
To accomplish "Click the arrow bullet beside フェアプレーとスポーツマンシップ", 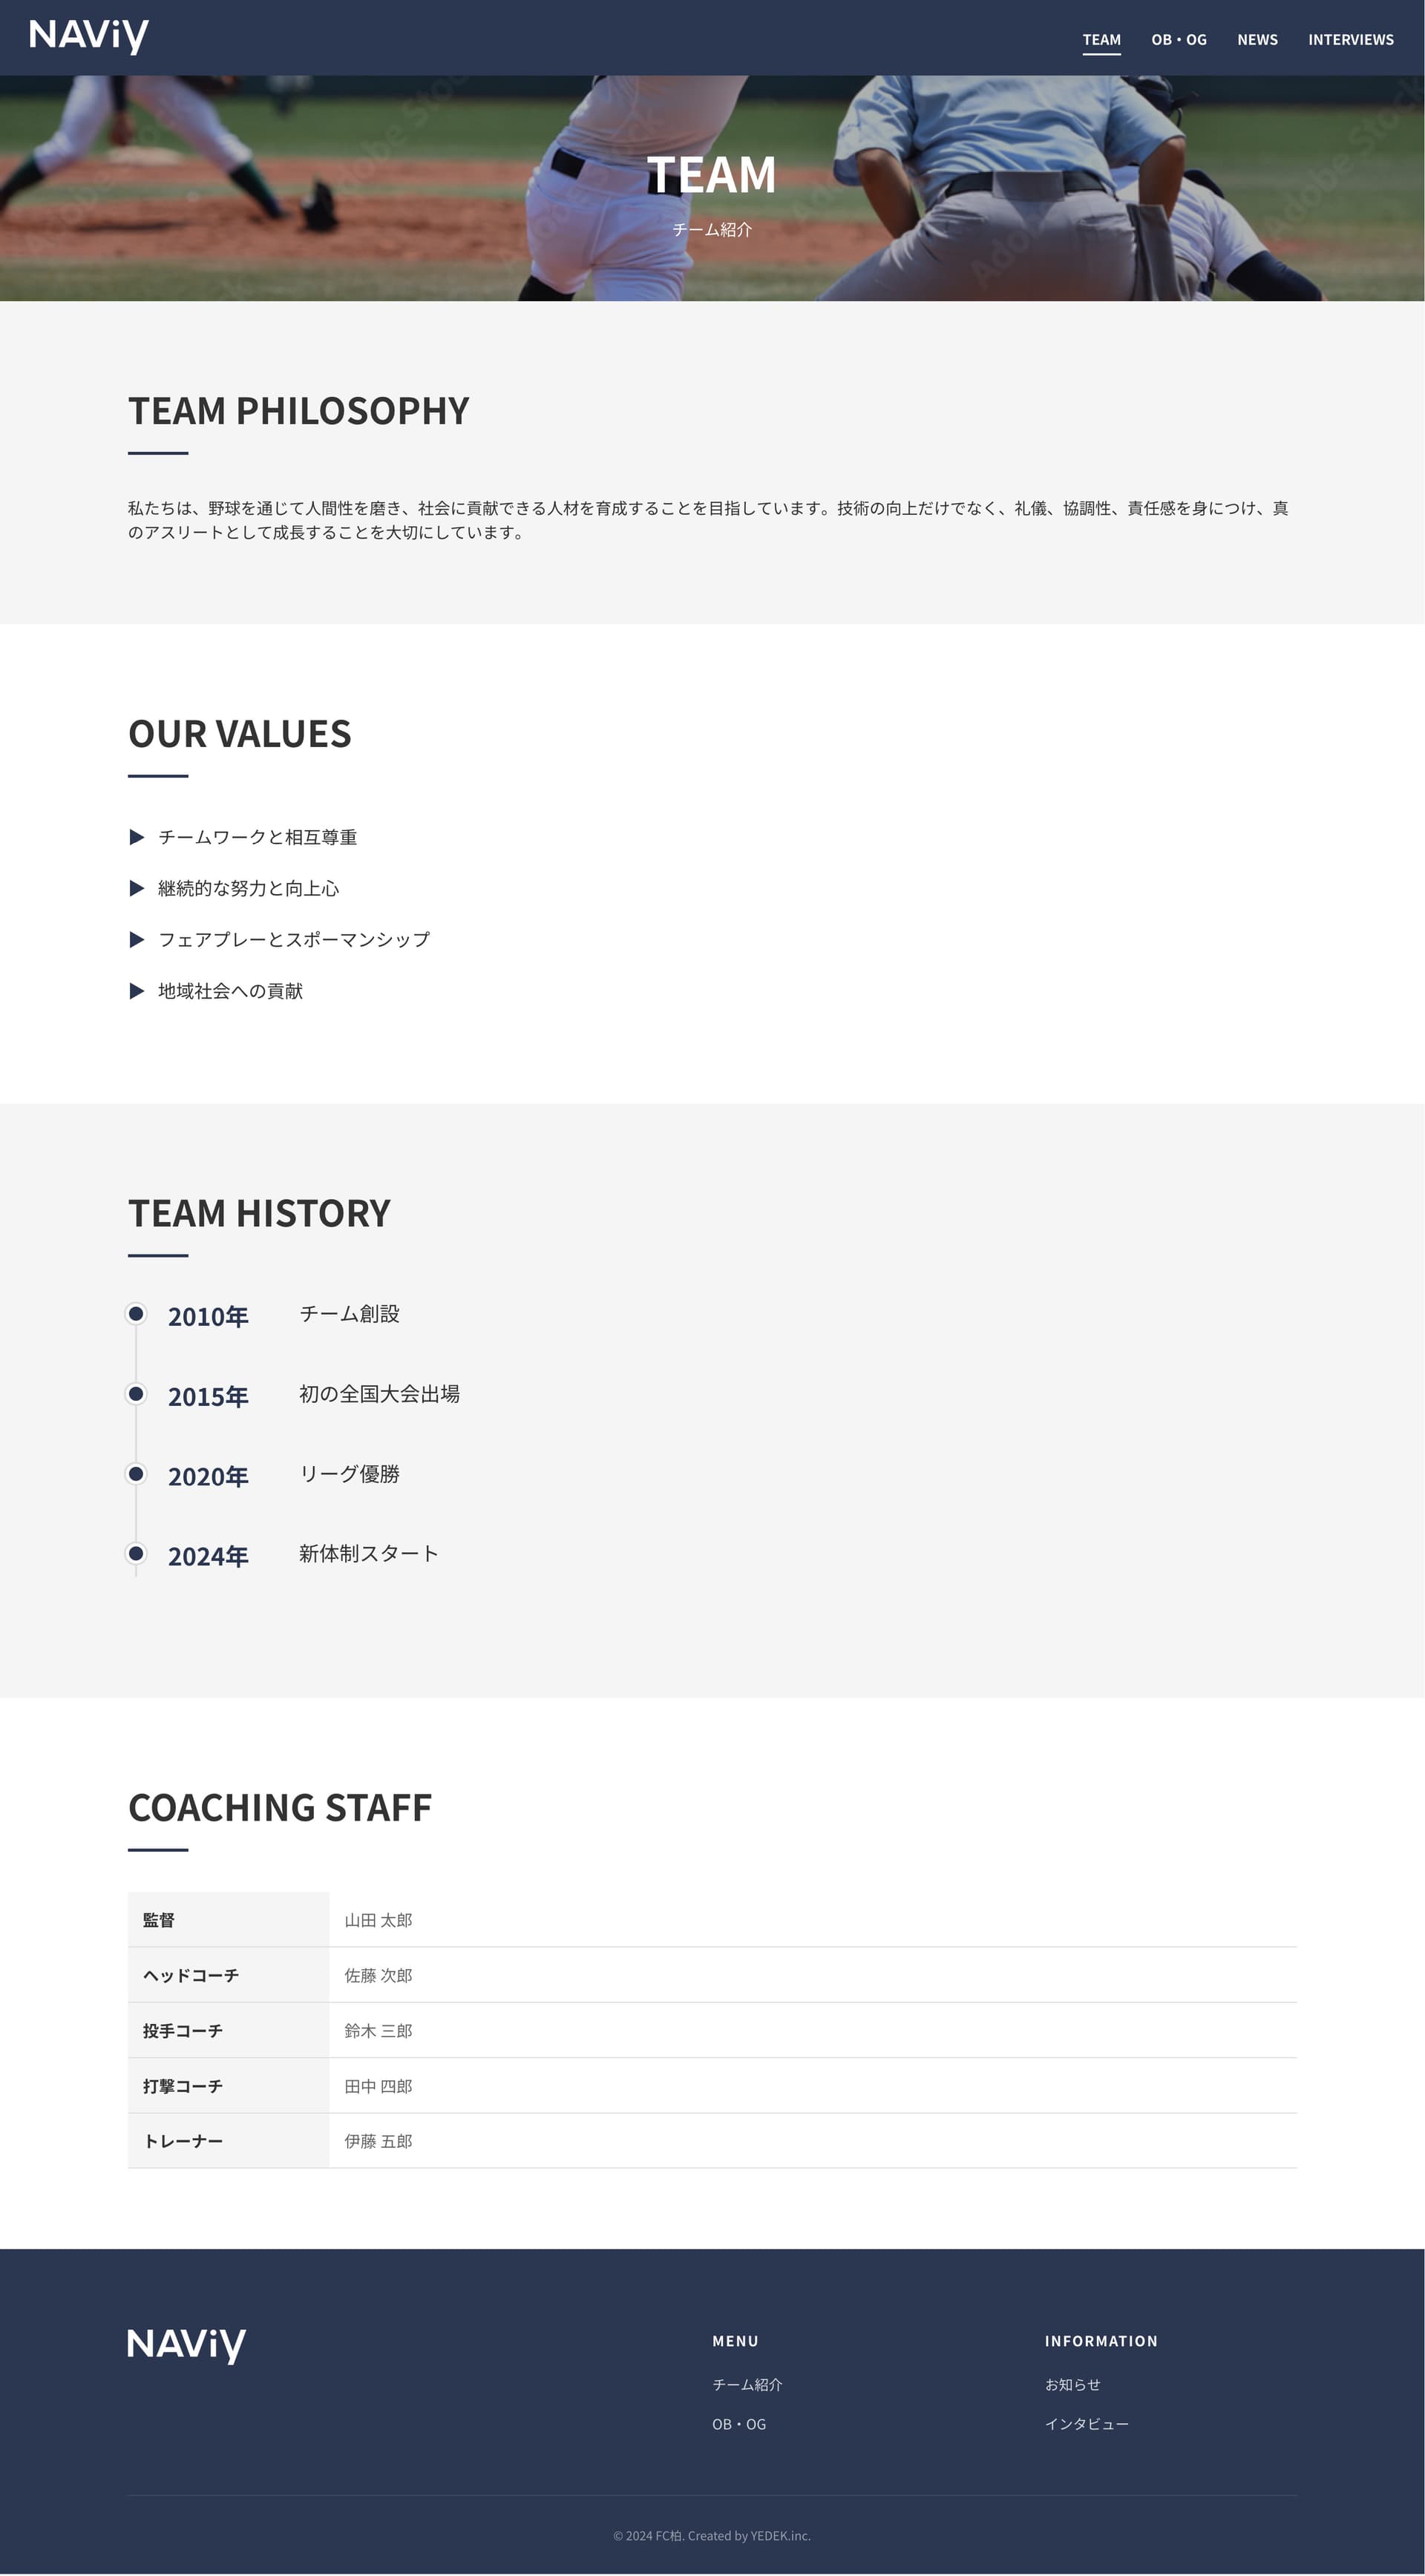I will (x=137, y=939).
